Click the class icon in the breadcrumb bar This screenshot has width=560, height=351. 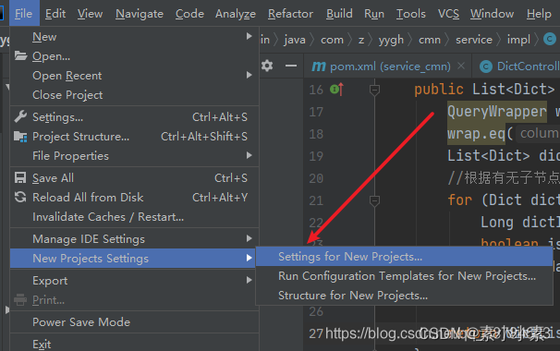(550, 39)
